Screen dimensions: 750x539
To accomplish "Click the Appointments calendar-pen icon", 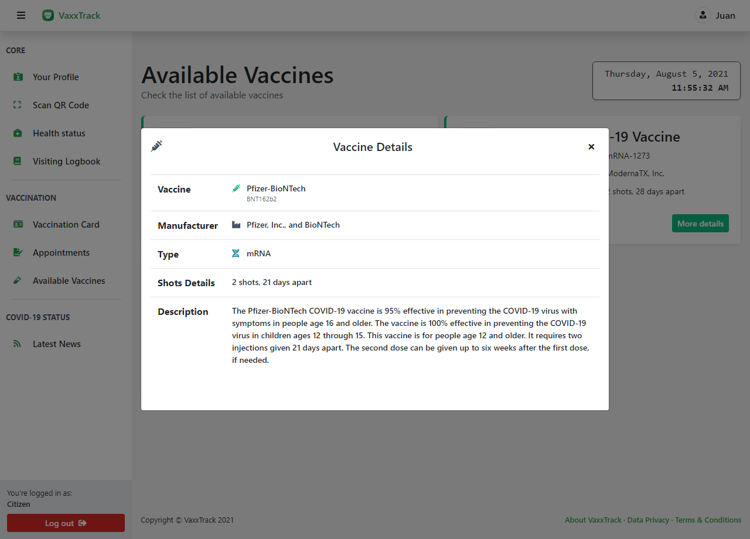I will 18,252.
